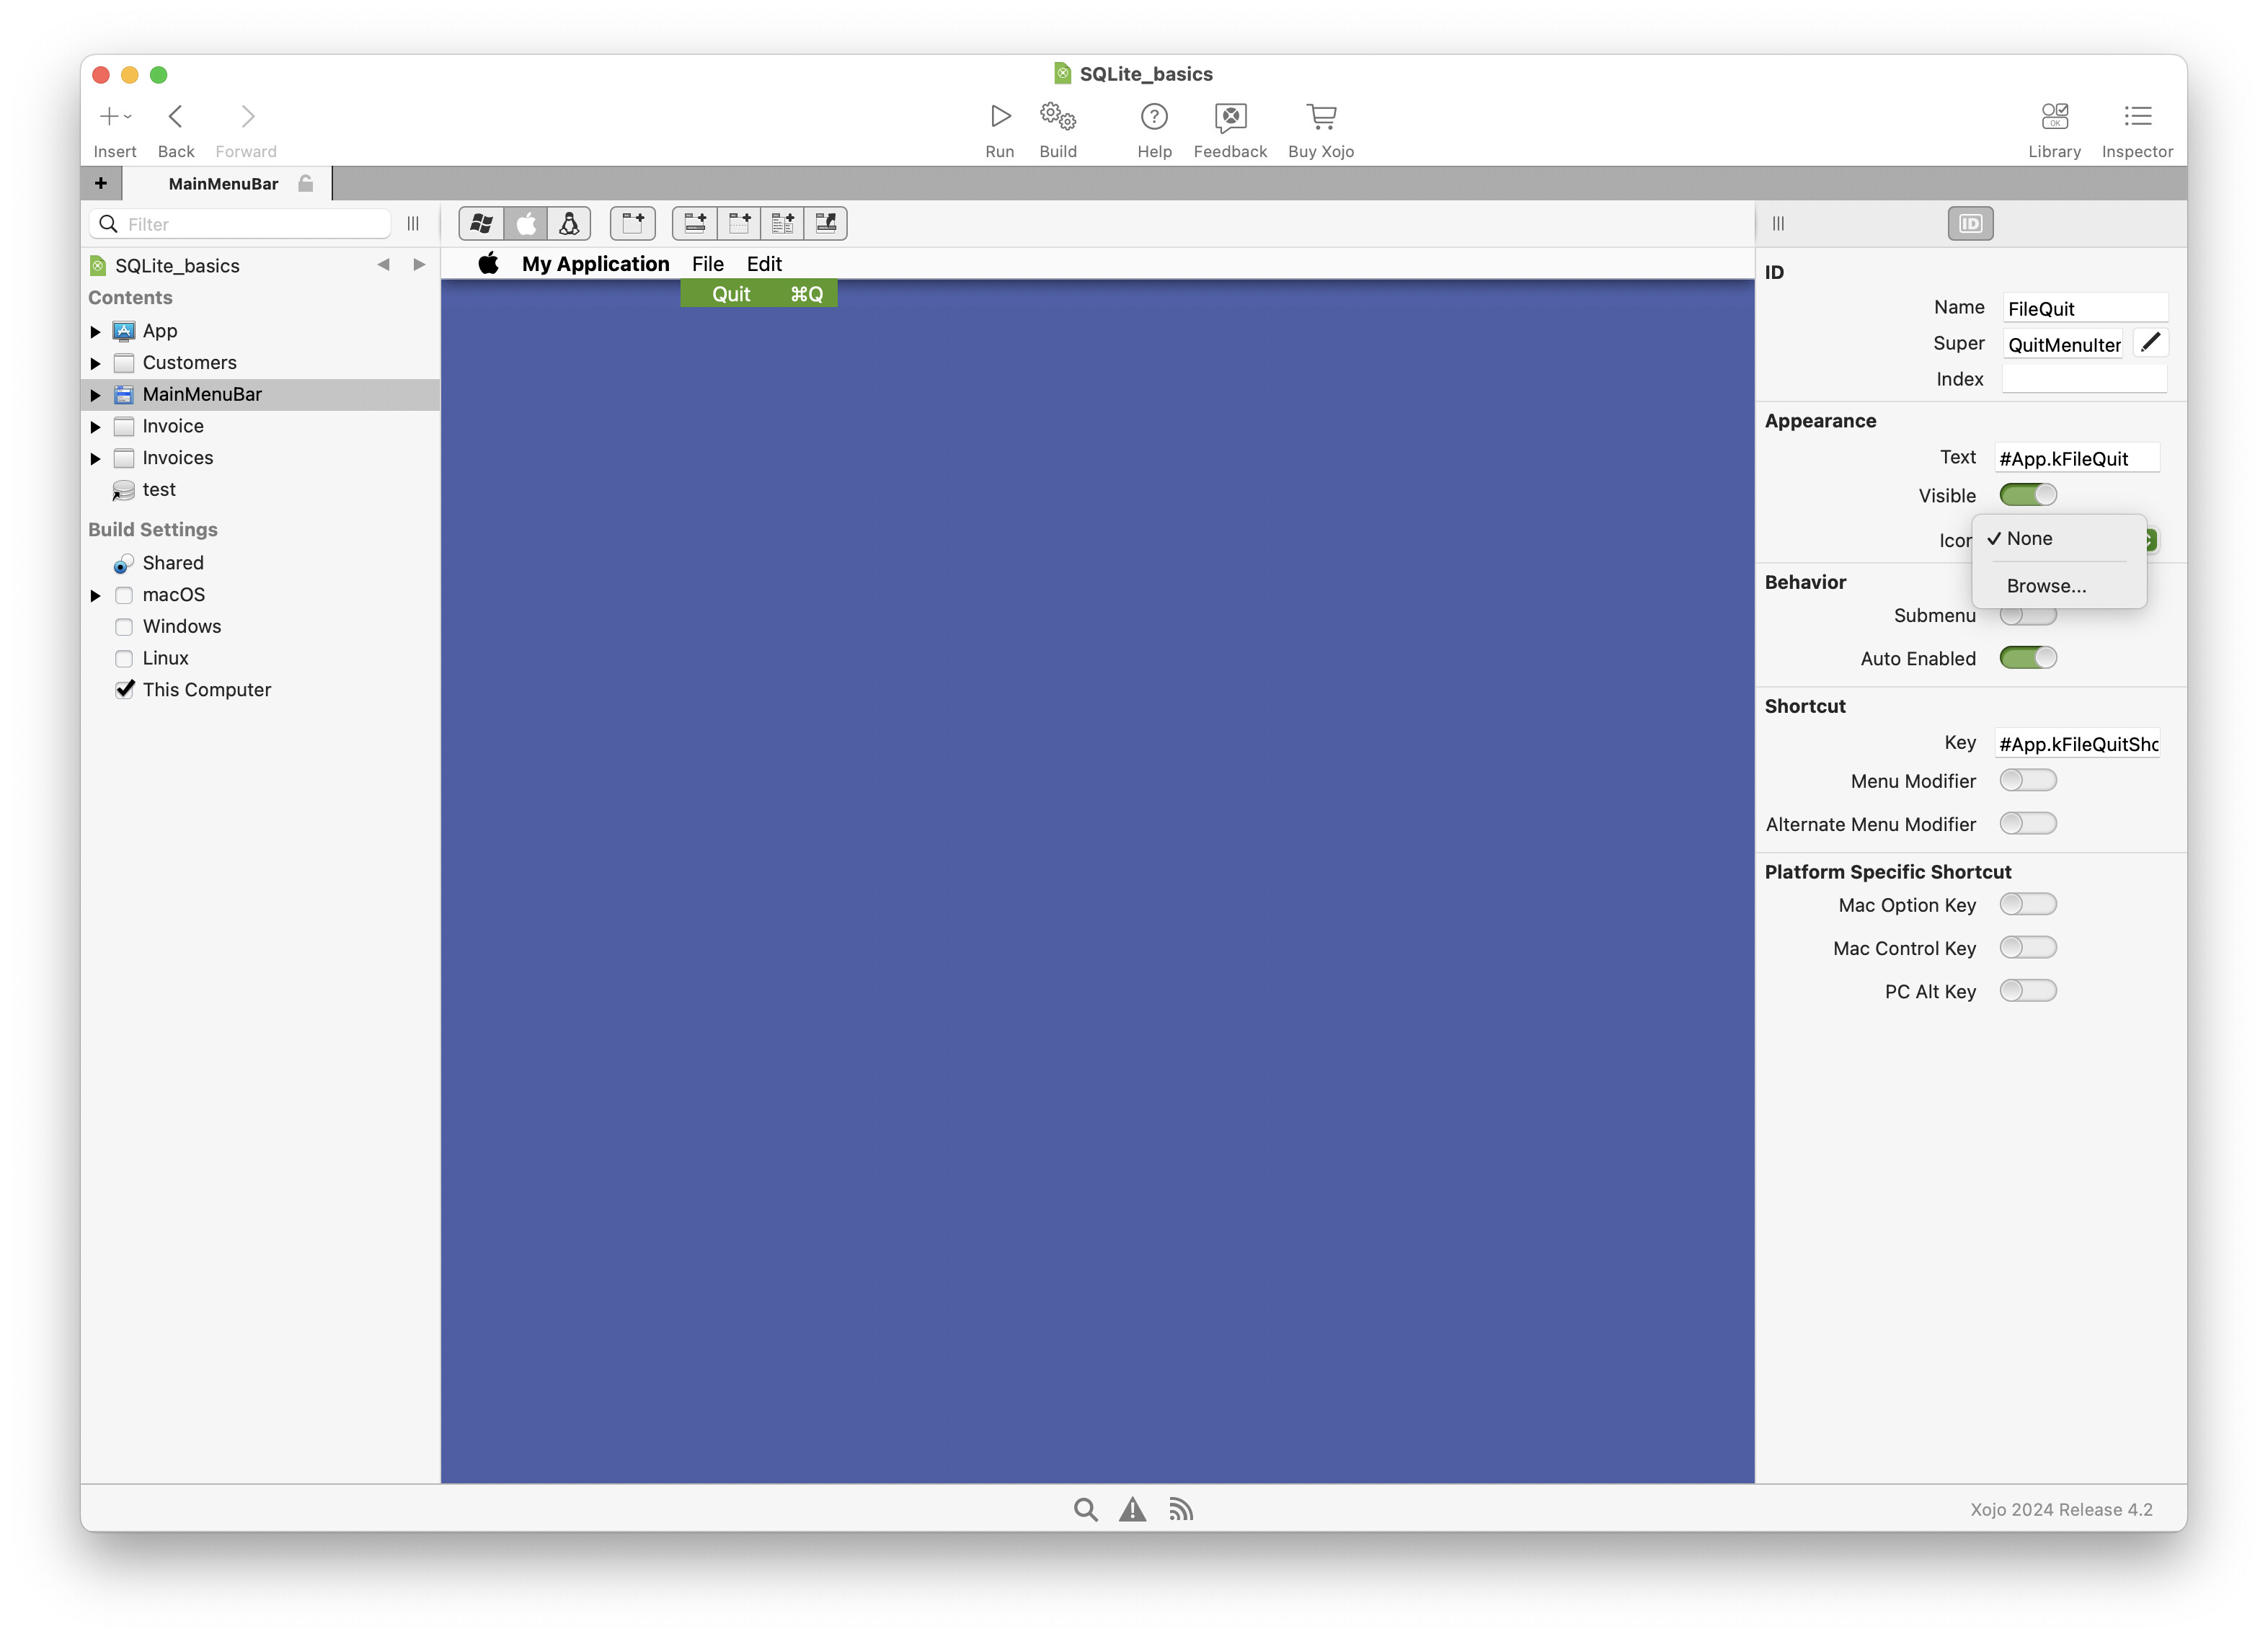This screenshot has height=1639, width=2268.
Task: Choose Browse... in Icon popup
Action: coord(2059,586)
